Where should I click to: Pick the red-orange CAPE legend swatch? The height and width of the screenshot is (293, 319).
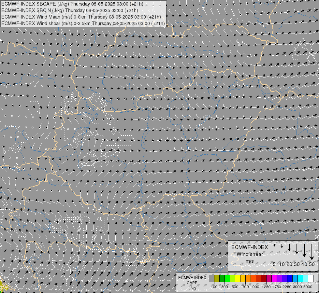tap(253, 278)
